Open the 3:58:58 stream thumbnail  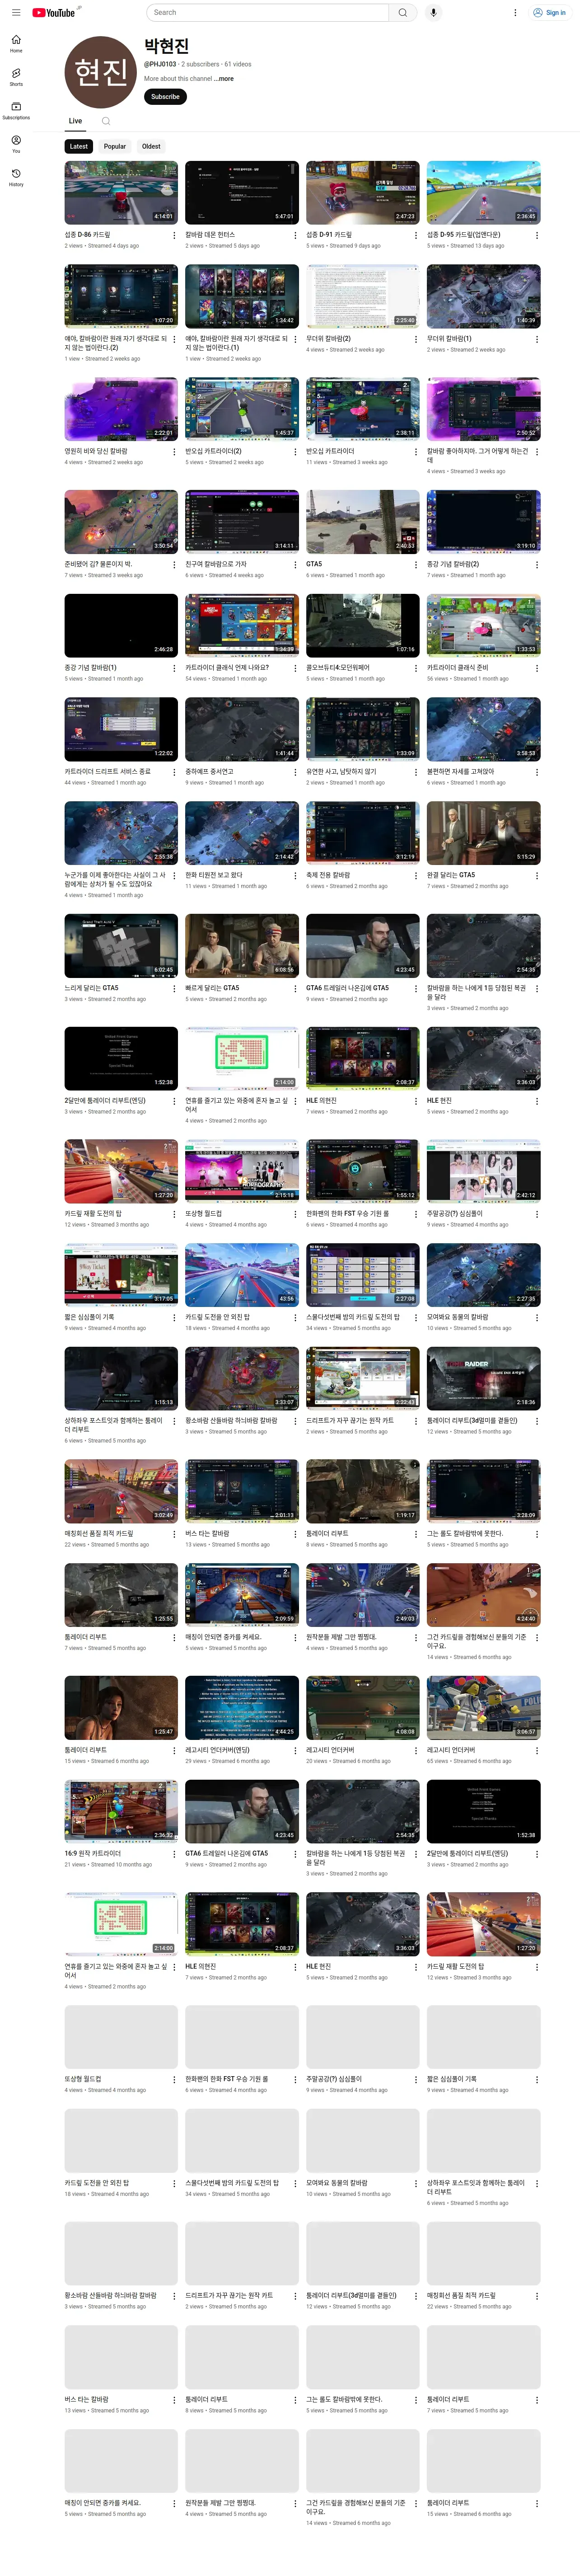point(483,730)
